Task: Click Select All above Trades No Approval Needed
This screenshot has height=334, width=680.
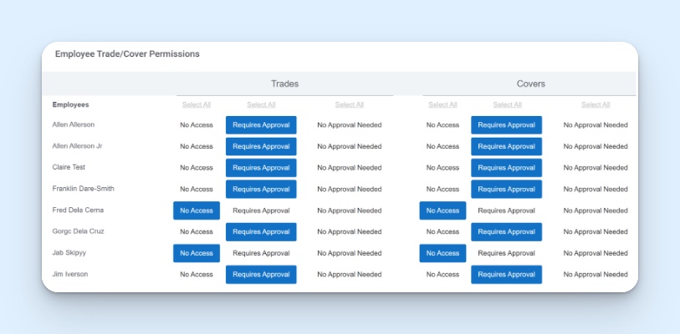Action: [x=349, y=105]
